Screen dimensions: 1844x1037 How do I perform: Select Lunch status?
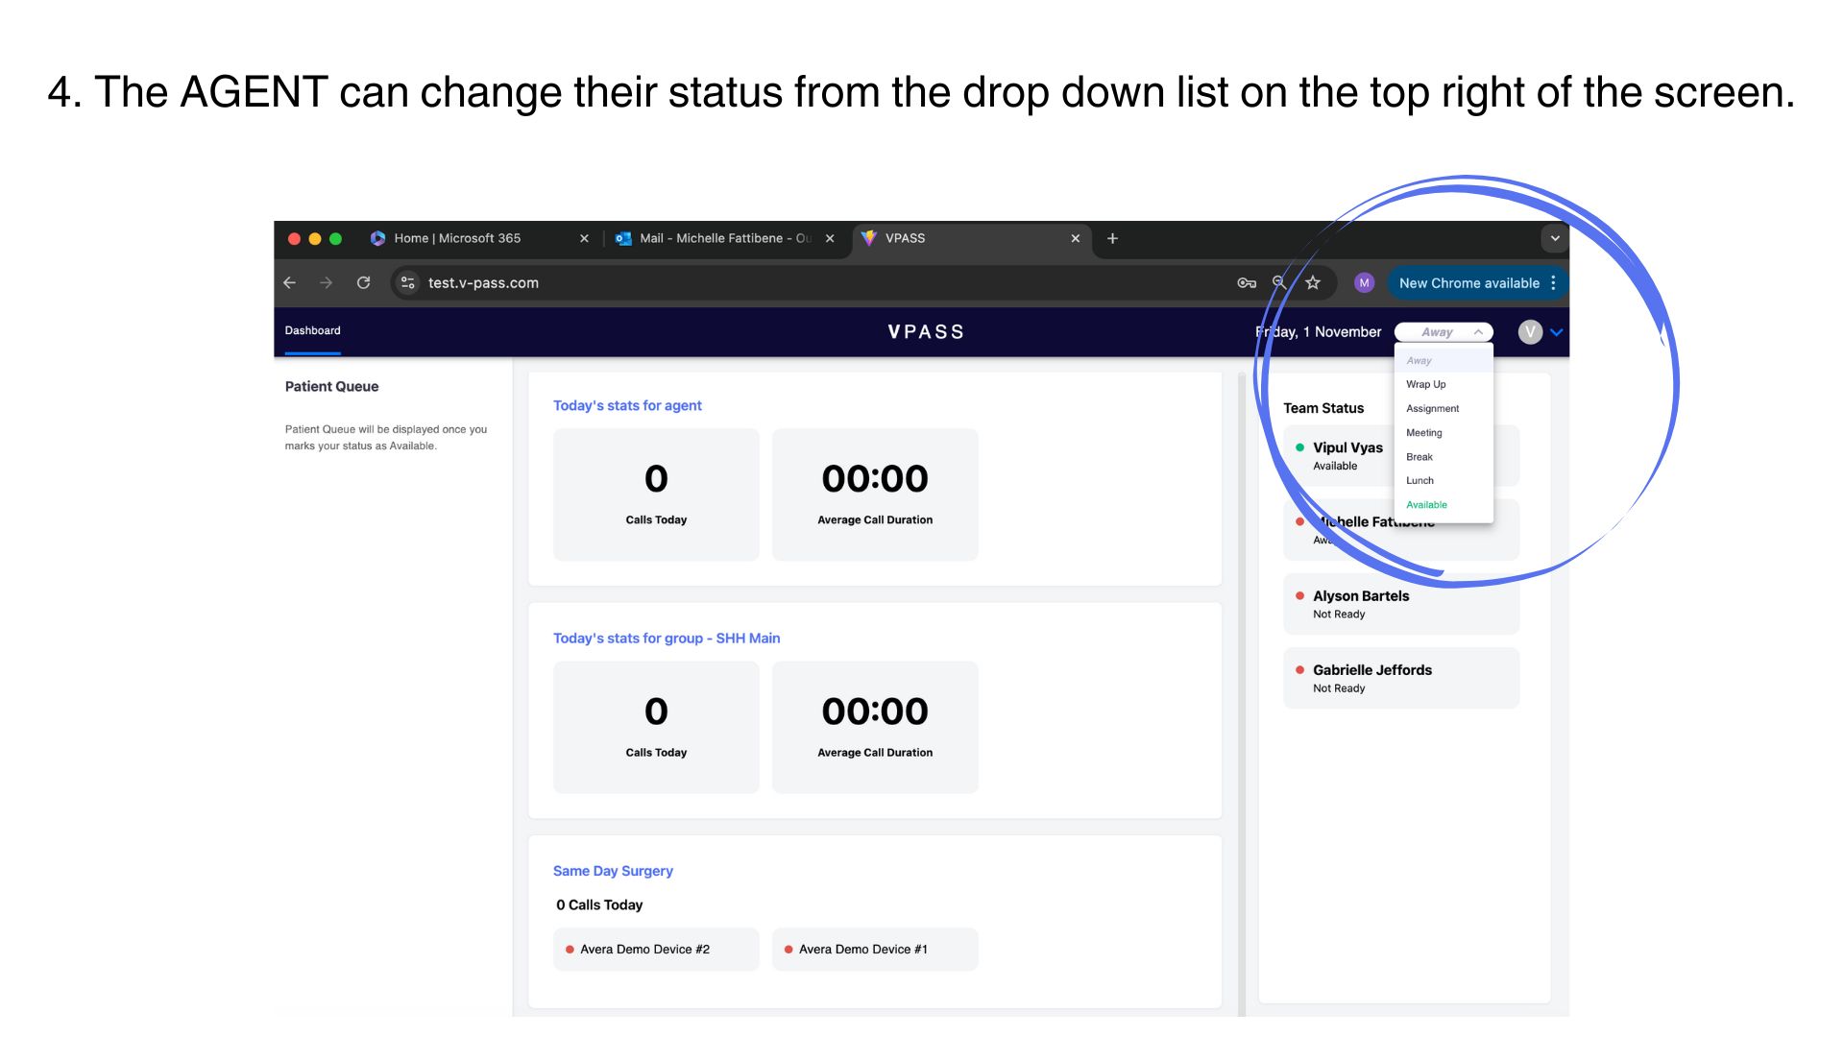click(x=1444, y=481)
